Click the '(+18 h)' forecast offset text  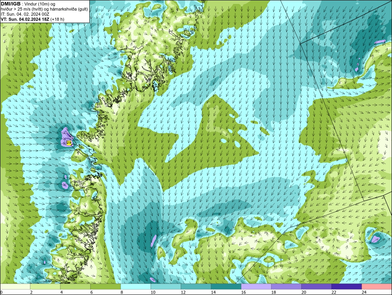(57, 19)
